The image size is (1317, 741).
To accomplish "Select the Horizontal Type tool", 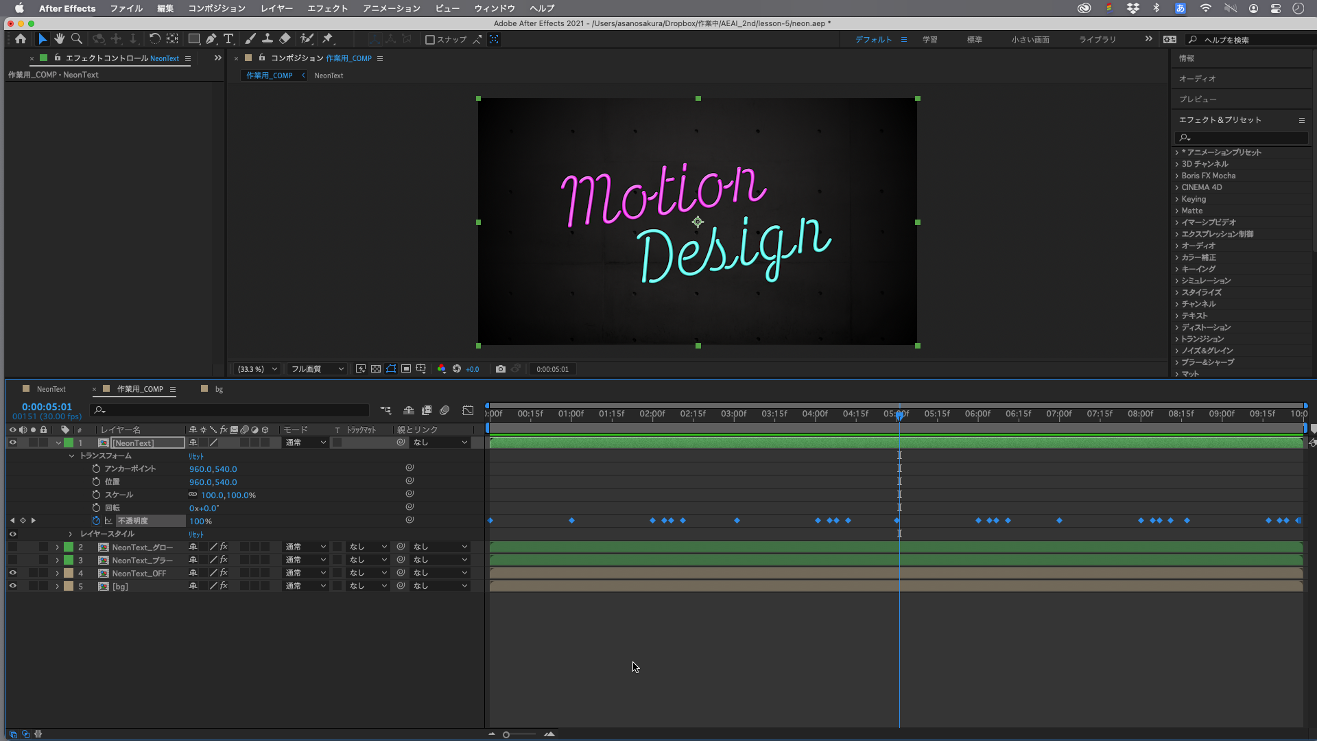I will point(228,39).
